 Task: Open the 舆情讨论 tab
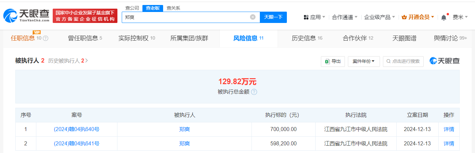point(451,38)
